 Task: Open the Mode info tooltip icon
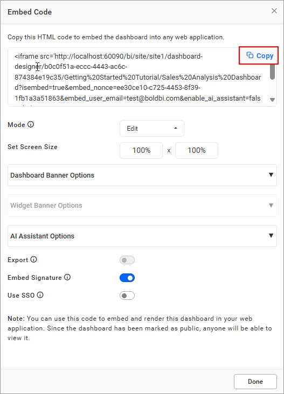coord(31,124)
